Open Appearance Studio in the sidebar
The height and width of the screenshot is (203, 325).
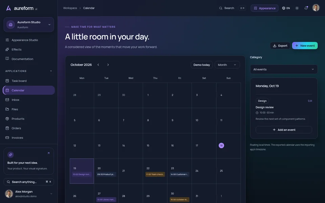(x=29, y=40)
